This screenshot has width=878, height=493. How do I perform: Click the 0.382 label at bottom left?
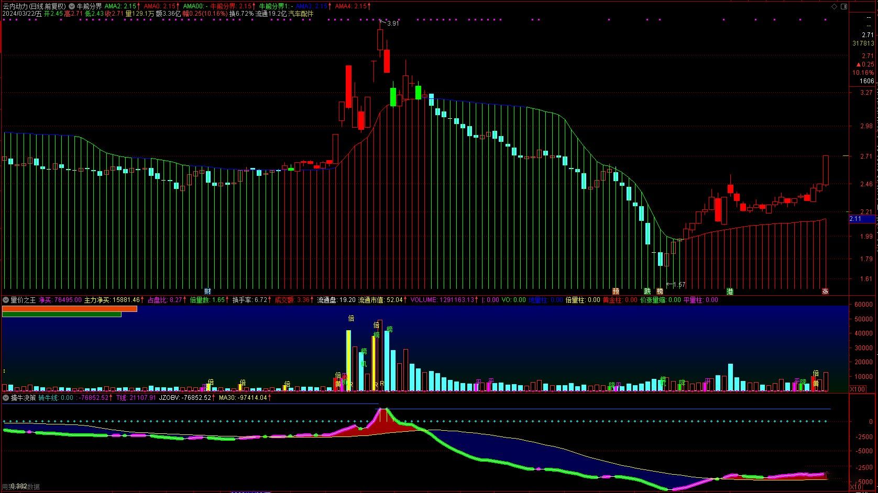pyautogui.click(x=19, y=486)
